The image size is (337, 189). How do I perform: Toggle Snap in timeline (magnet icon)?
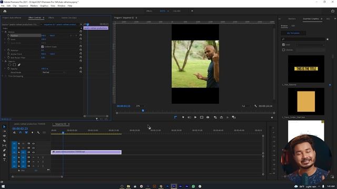[21, 133]
